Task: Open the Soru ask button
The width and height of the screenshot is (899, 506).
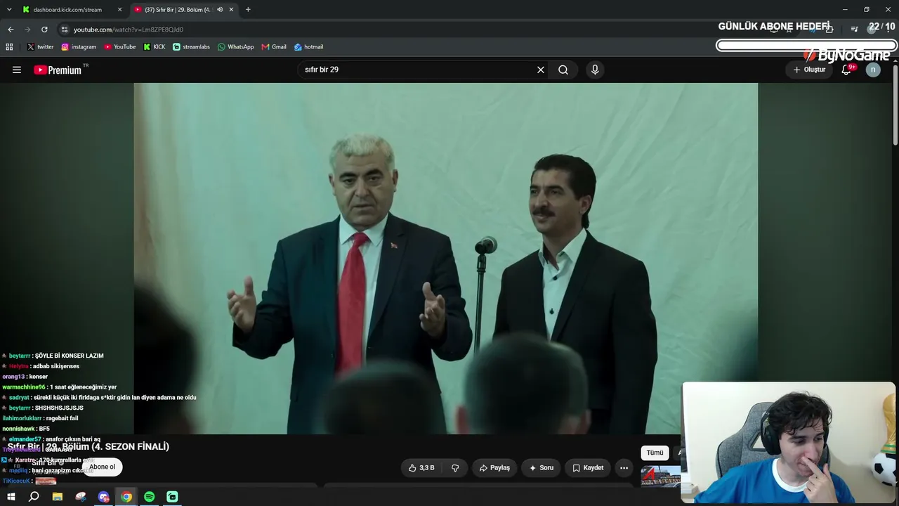Action: 541,467
